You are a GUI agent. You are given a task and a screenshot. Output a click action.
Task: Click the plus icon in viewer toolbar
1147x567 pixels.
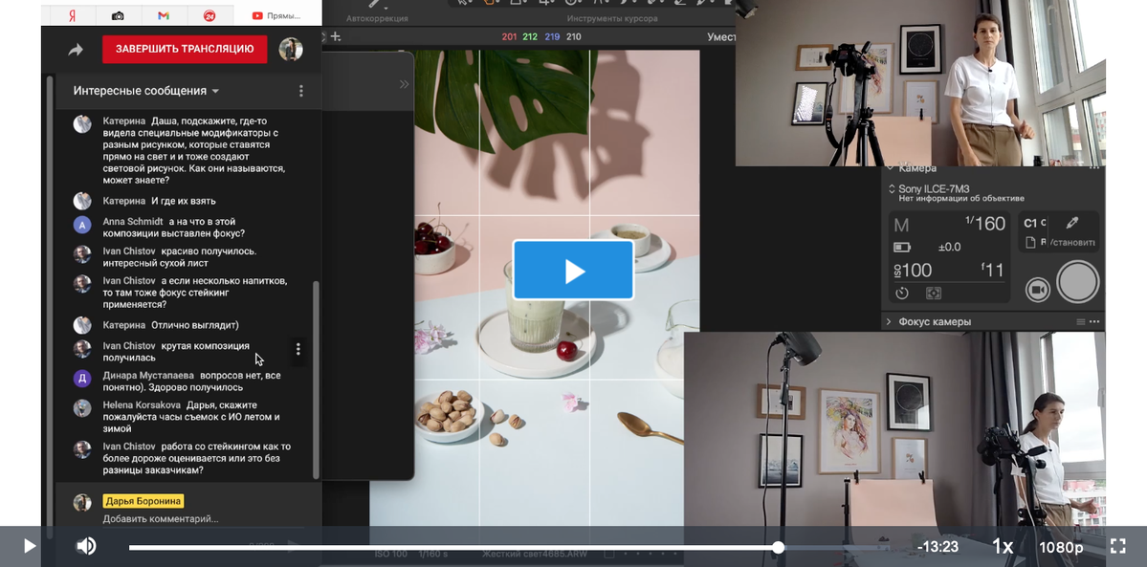[x=336, y=36]
